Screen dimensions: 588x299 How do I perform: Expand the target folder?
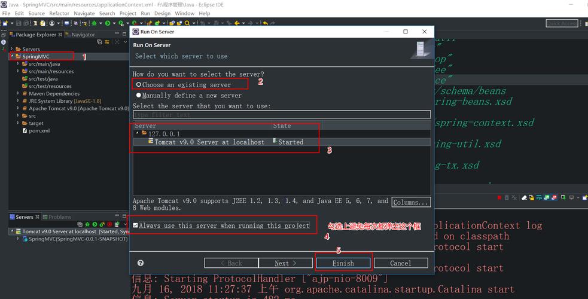click(18, 123)
